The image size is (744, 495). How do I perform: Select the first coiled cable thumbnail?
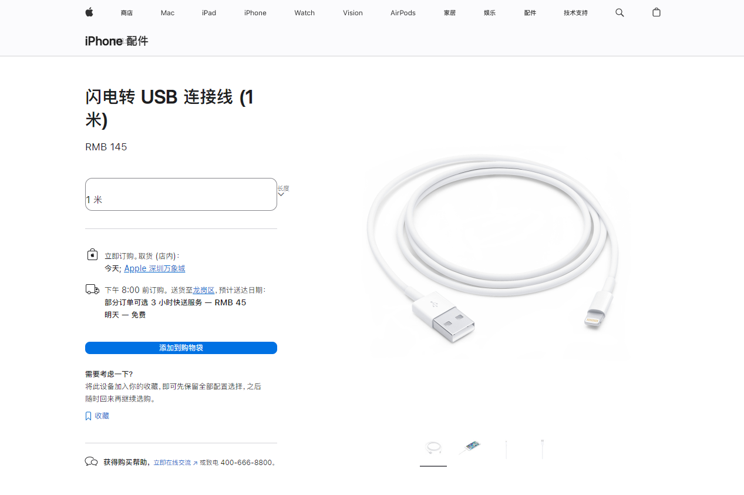coord(433,449)
